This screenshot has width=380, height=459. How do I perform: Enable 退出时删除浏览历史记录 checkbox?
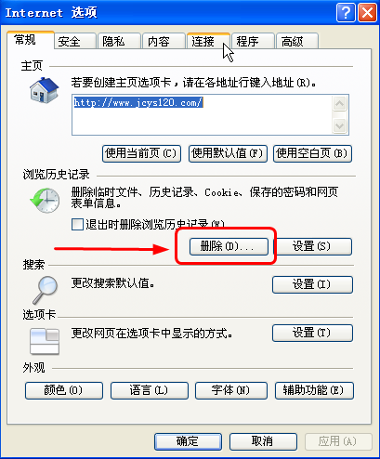77,224
